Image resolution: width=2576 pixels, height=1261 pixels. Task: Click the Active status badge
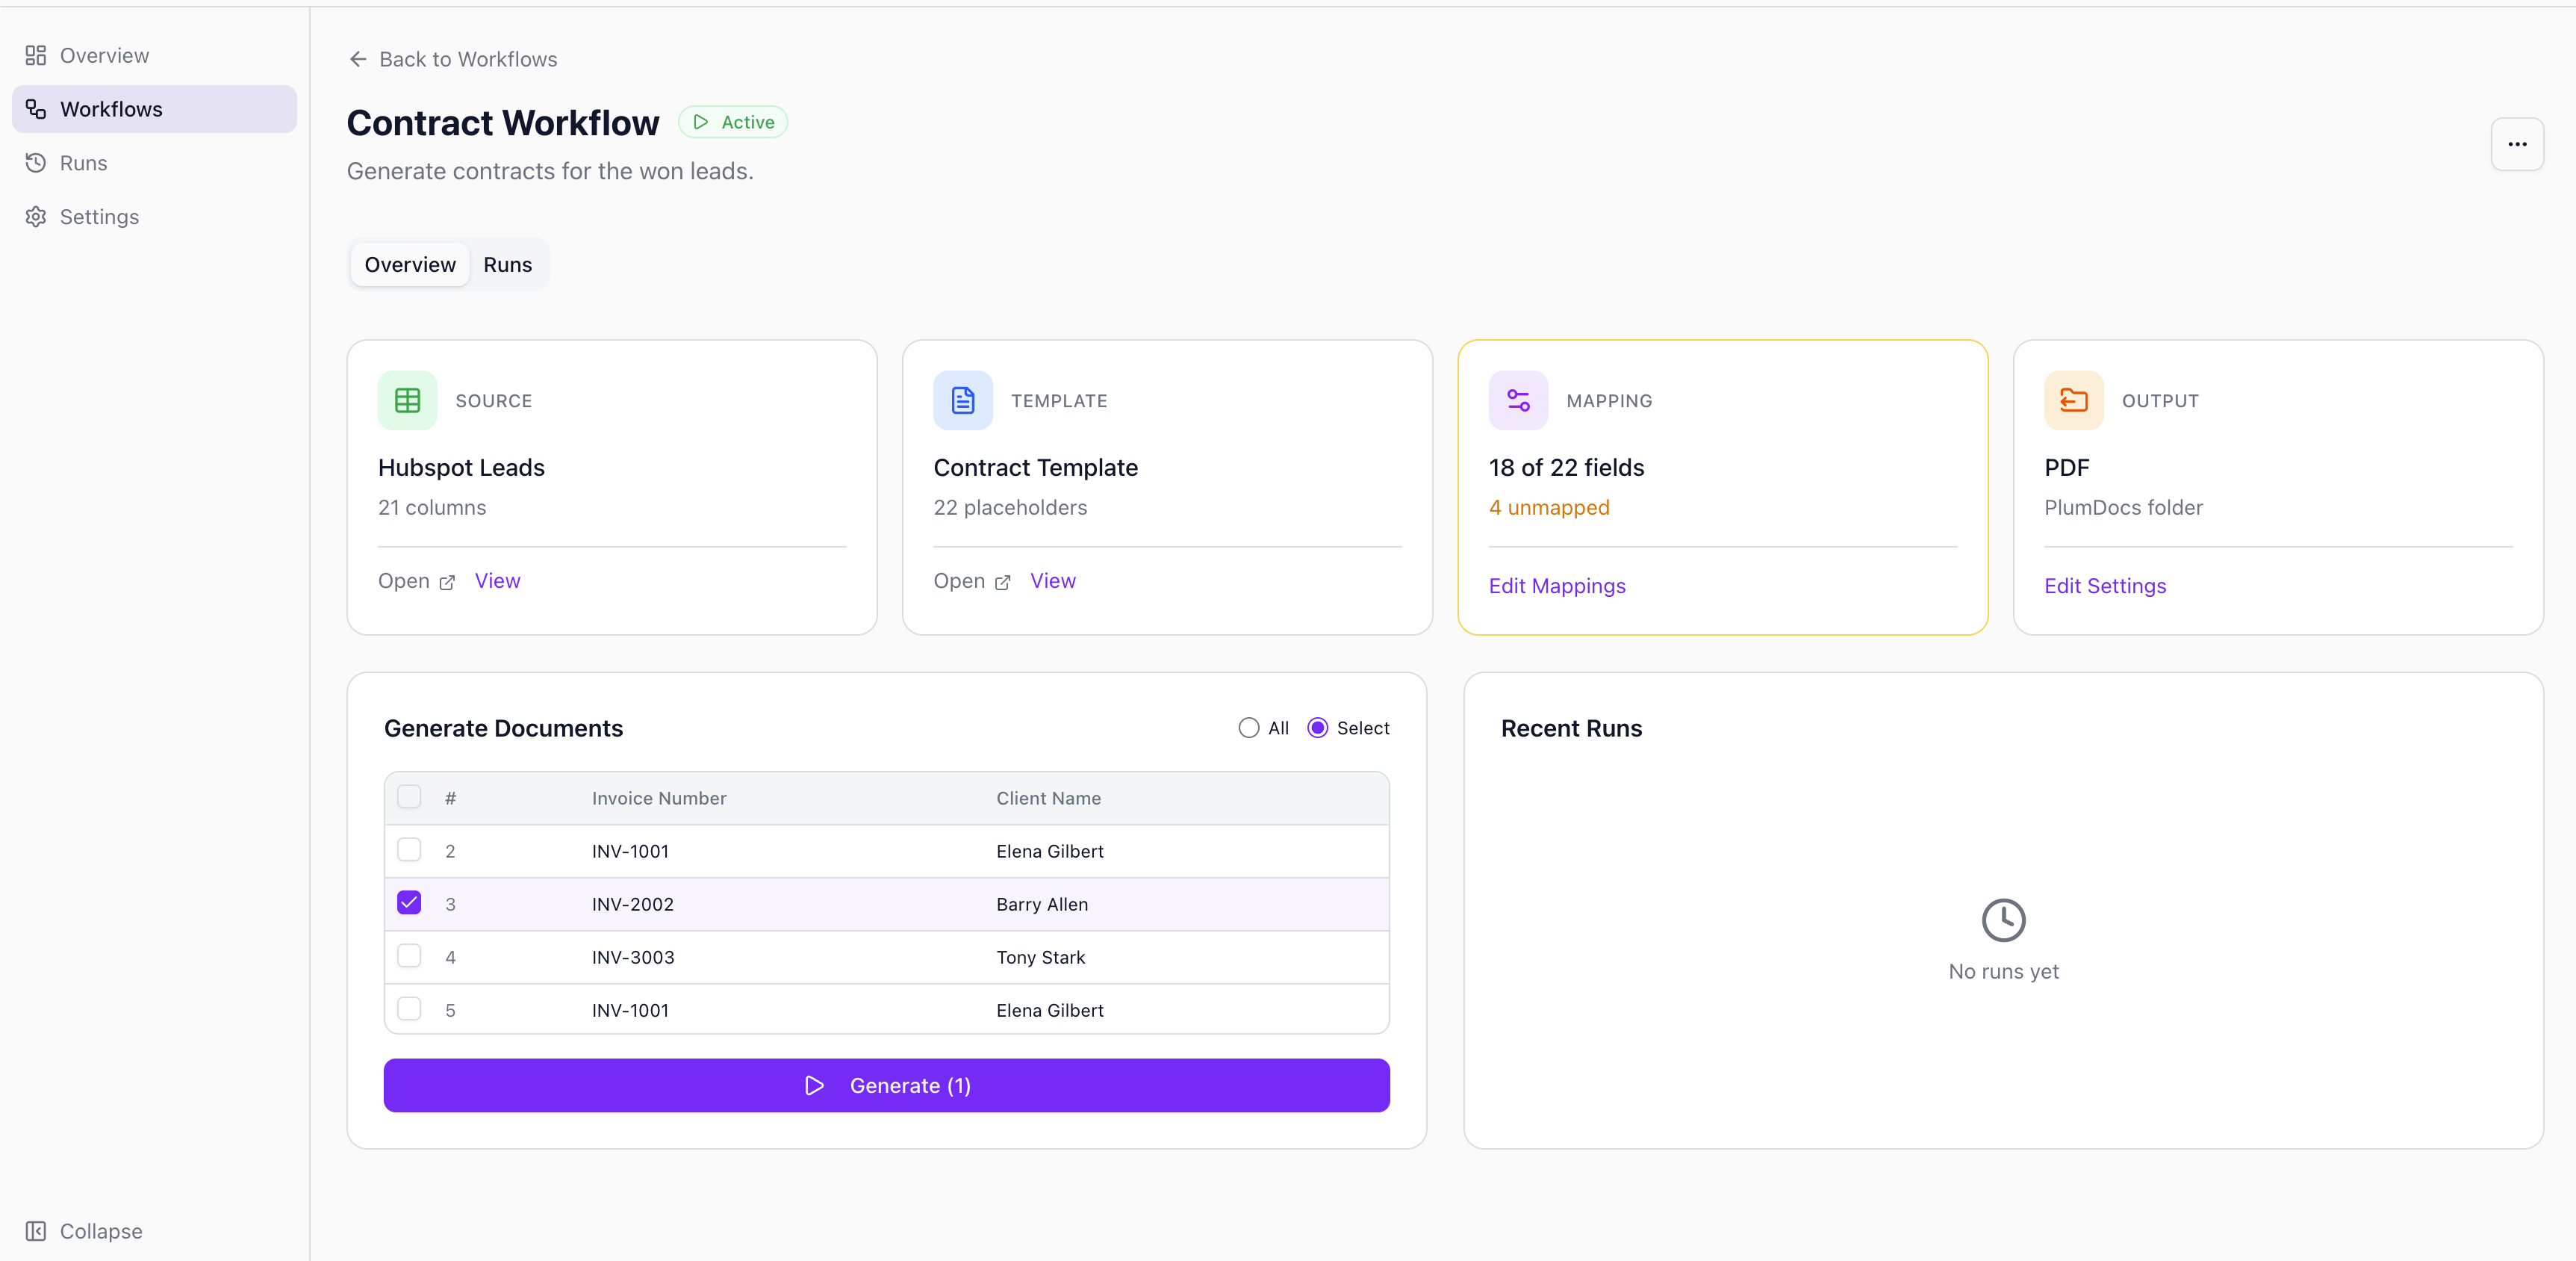(733, 122)
